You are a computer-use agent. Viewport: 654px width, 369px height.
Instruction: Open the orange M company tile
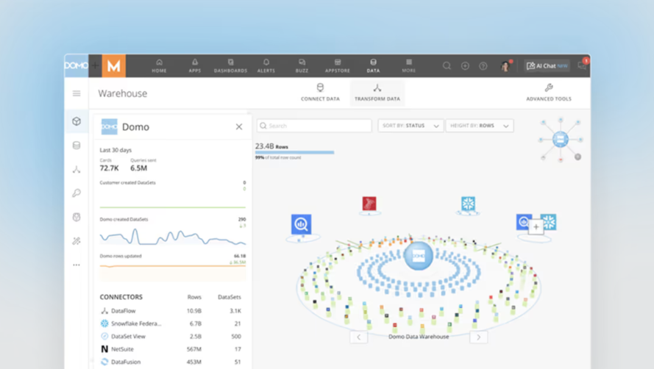[x=114, y=66]
